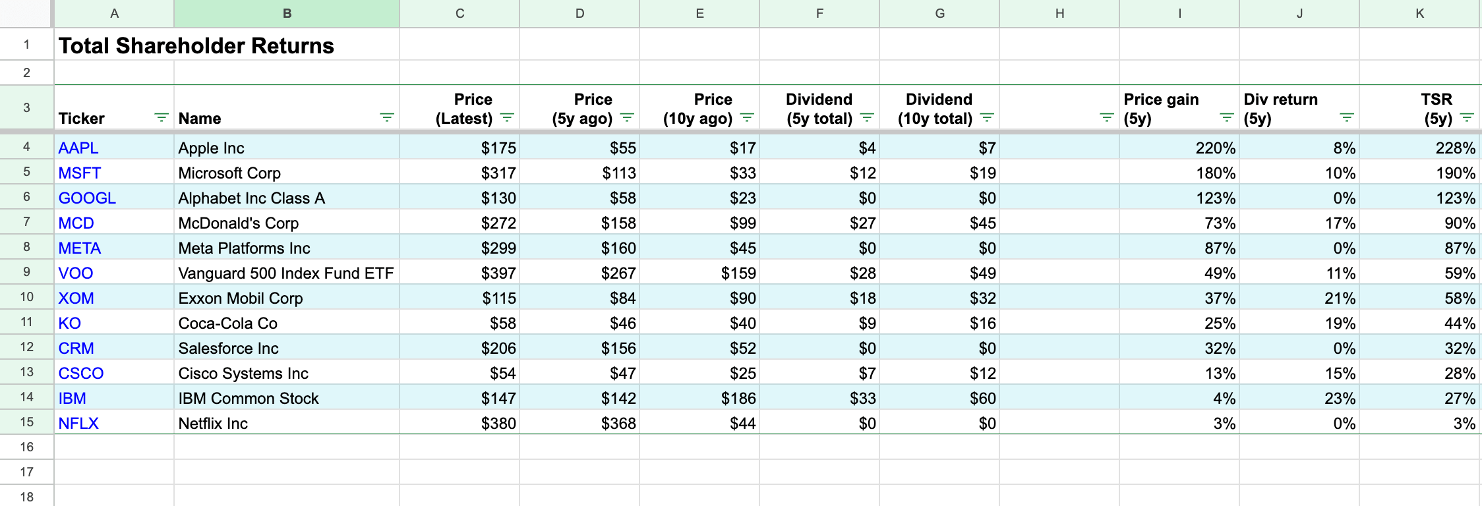This screenshot has width=1482, height=506.
Task: Click the 23% div return cell
Action: 1299,398
